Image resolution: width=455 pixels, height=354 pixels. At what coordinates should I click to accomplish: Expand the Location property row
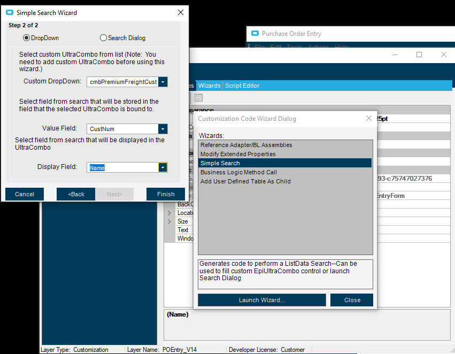click(x=169, y=213)
